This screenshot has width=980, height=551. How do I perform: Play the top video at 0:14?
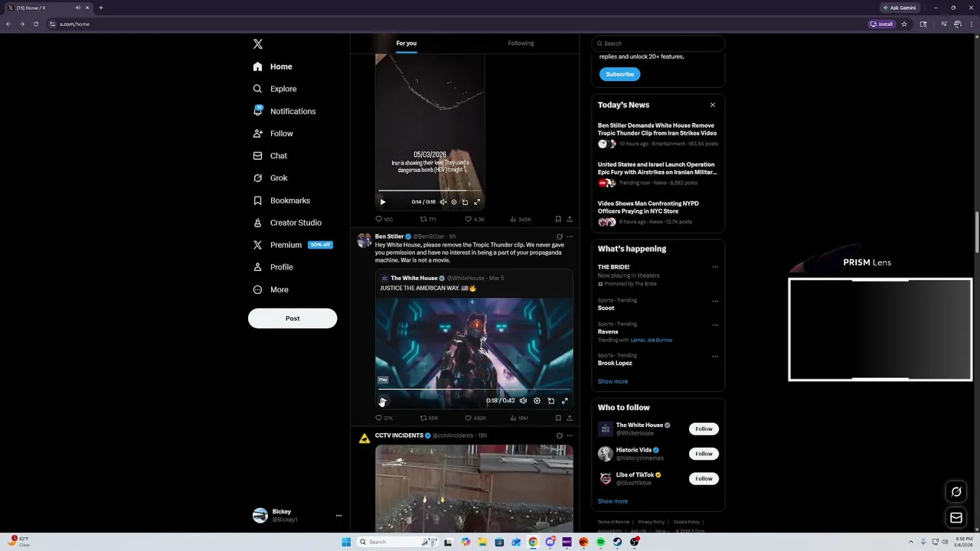point(383,202)
